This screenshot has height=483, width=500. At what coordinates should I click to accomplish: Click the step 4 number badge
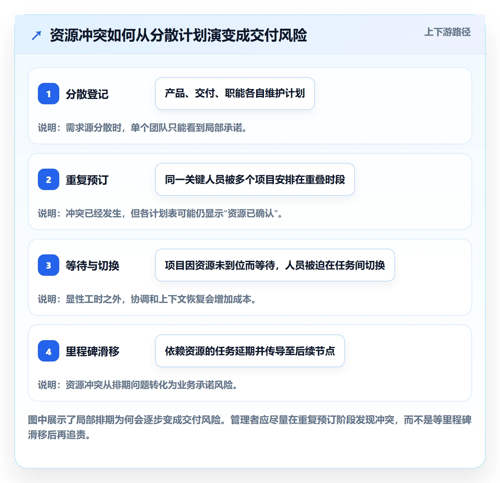(49, 351)
